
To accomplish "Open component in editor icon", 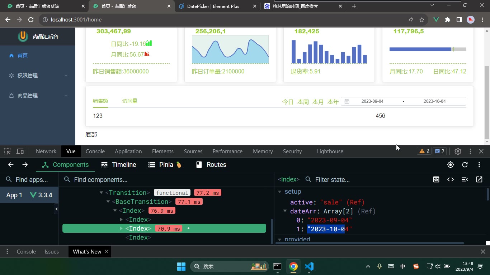I will [479, 179].
